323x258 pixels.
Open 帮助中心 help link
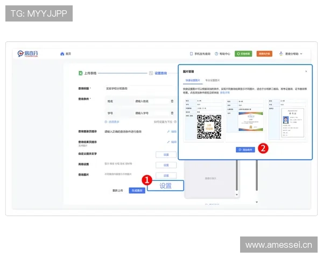222,54
